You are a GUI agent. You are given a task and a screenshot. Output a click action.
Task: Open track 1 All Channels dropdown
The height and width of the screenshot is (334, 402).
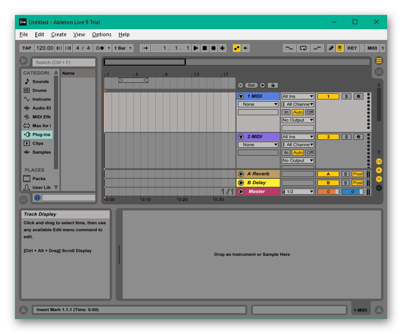pyautogui.click(x=297, y=105)
